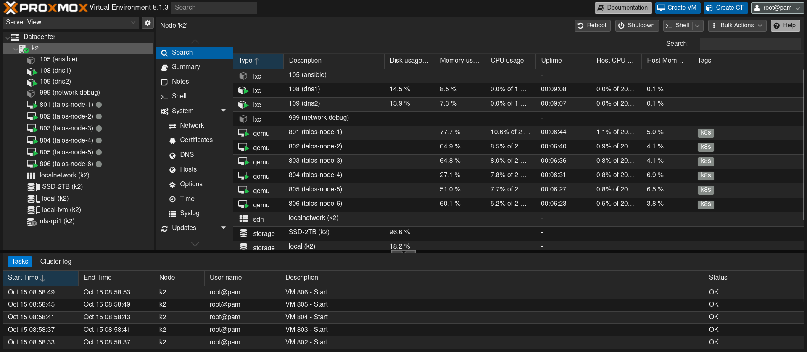Click the resource Search input field
The image size is (807, 352).
click(749, 44)
